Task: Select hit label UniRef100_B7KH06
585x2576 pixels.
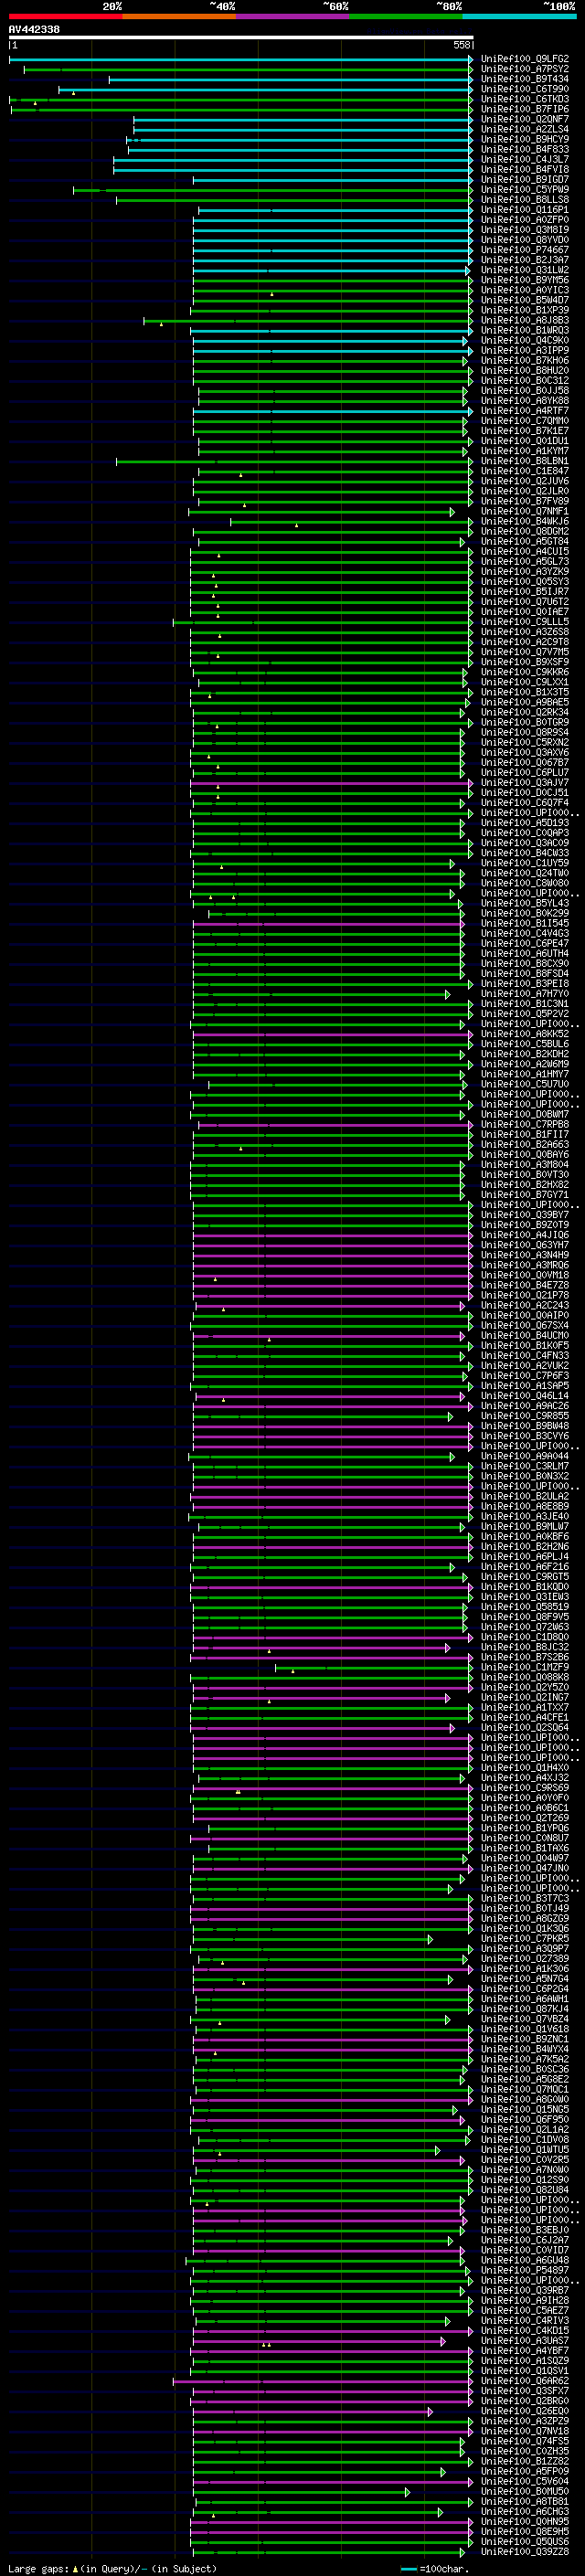Action: click(x=525, y=360)
